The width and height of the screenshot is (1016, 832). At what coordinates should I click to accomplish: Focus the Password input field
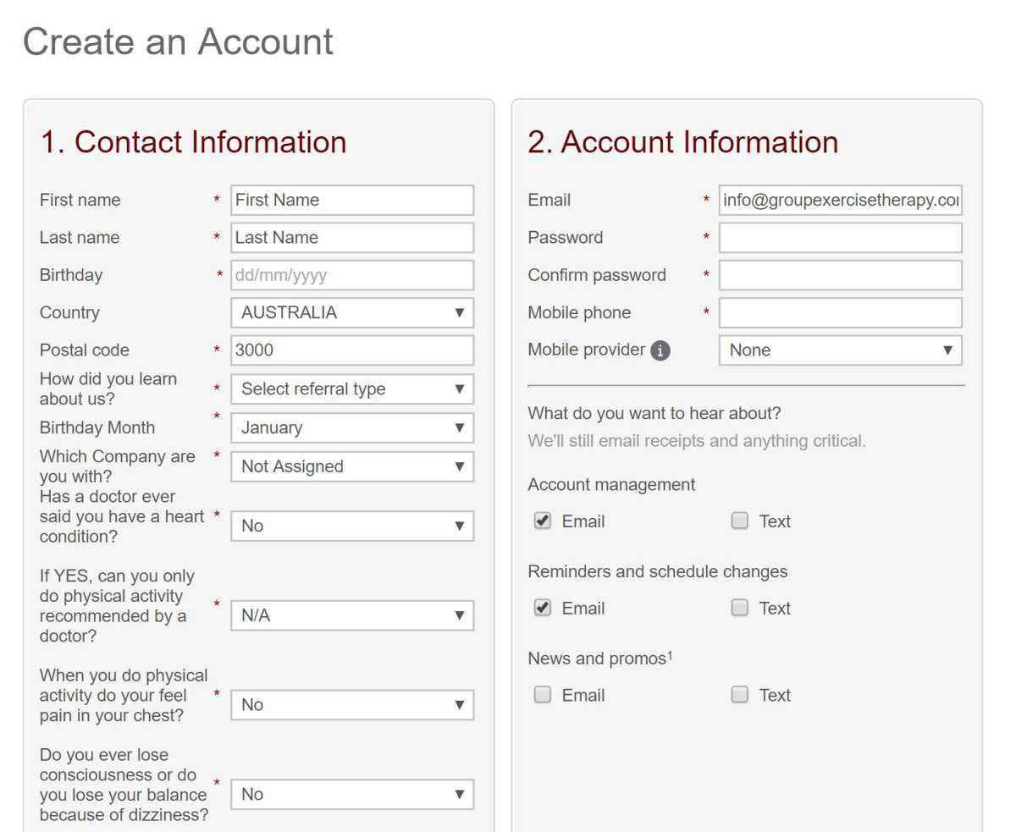point(840,238)
